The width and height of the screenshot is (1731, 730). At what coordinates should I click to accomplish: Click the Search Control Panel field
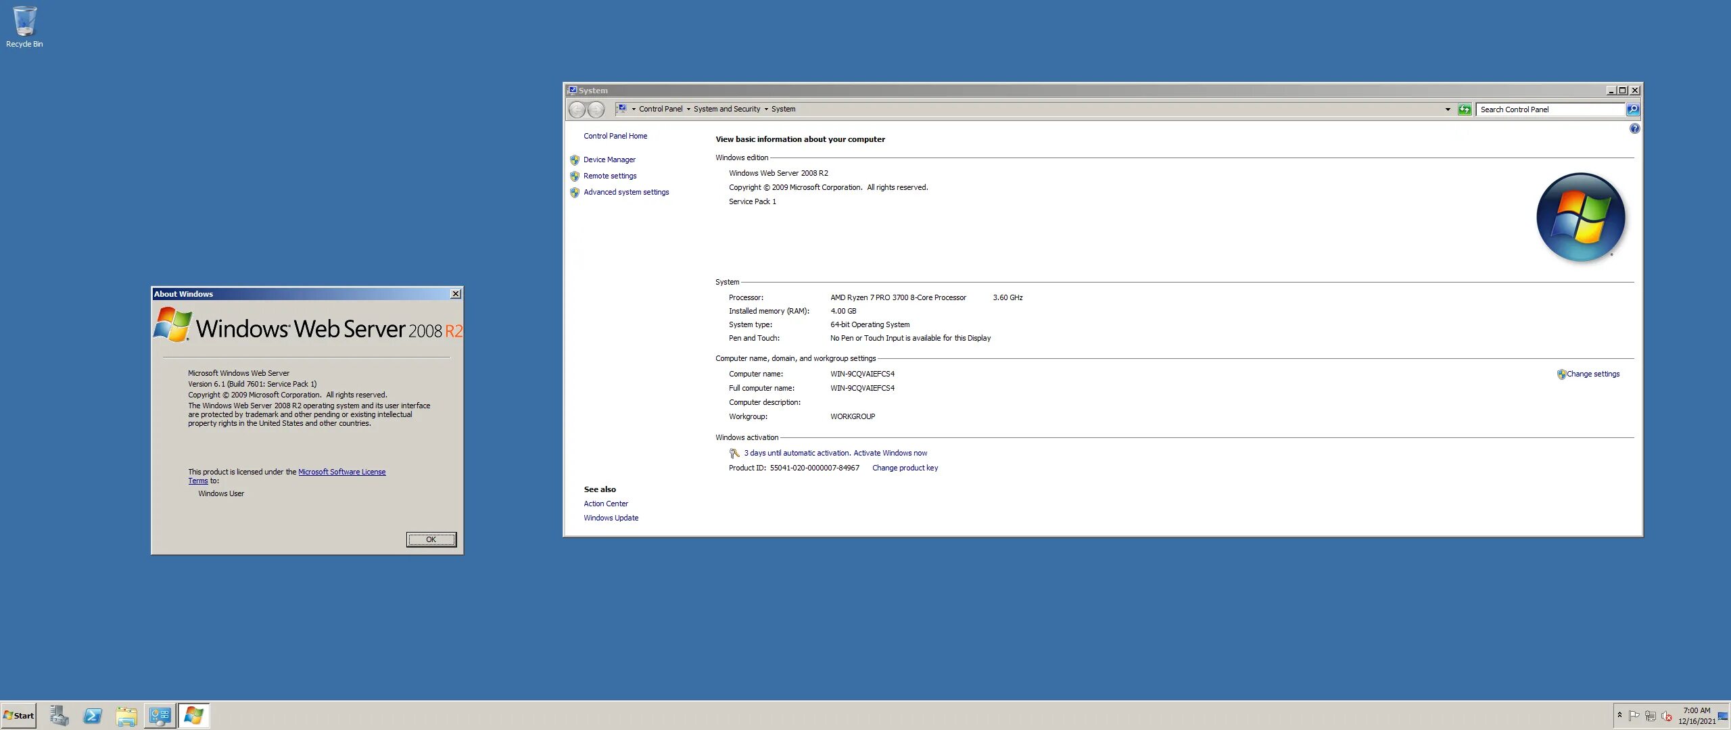[1550, 109]
